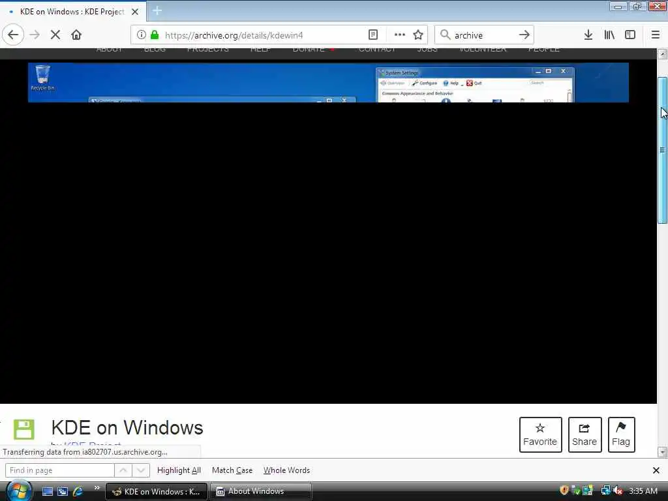Go back to the previous page
This screenshot has width=668, height=501.
coord(13,35)
